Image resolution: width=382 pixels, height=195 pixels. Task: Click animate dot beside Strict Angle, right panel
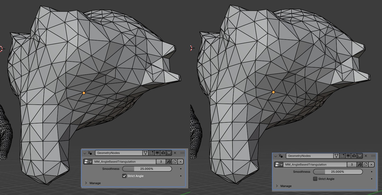[x=372, y=179]
